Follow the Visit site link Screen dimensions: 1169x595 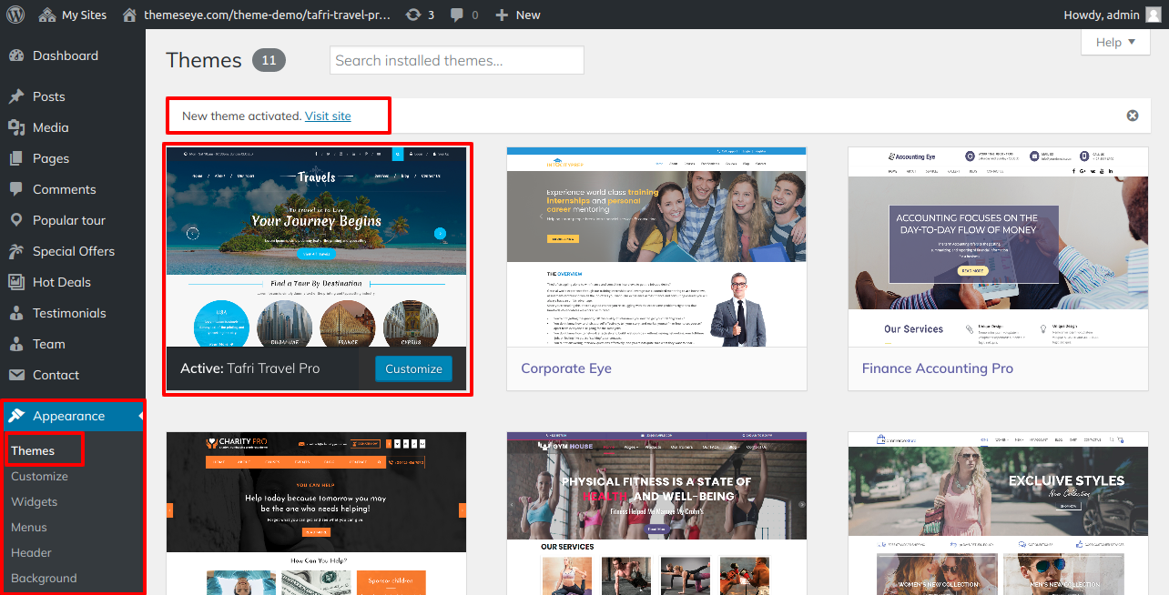click(x=328, y=116)
